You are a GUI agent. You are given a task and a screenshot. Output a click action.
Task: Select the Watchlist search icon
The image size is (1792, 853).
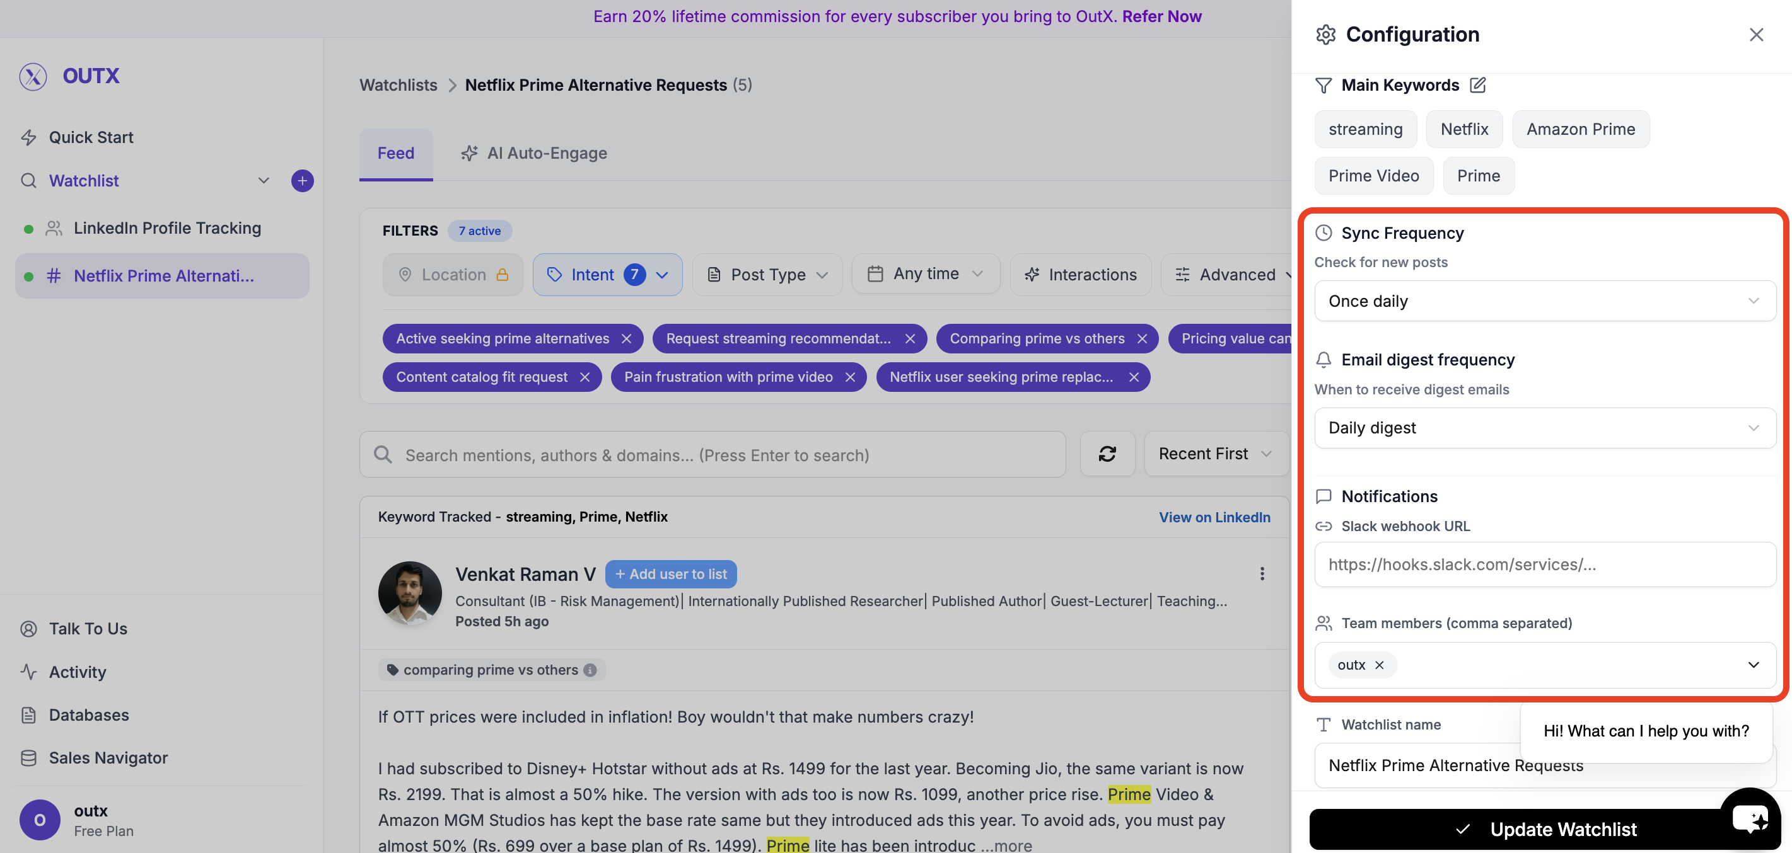pos(28,181)
